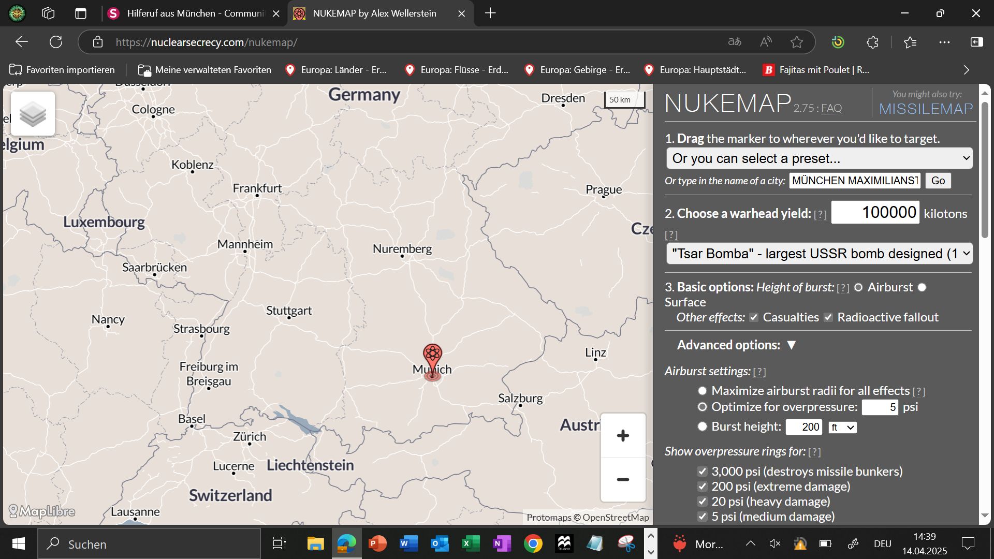Screen dimensions: 994x559
Task: Select the Airburst radio button
Action: tap(858, 287)
